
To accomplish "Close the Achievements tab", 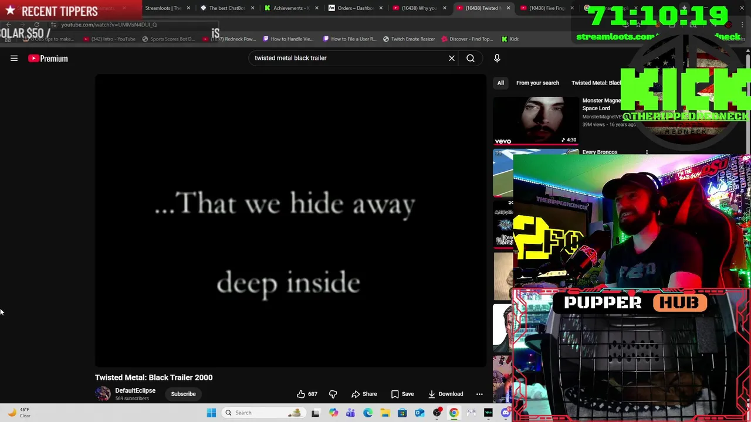I will pyautogui.click(x=316, y=8).
